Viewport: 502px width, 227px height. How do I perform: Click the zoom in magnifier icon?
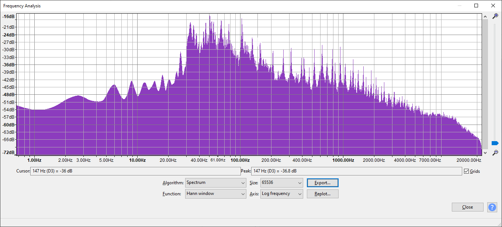(x=495, y=16)
